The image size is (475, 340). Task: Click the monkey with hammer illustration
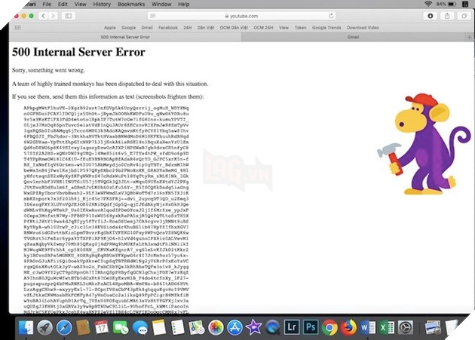tap(424, 144)
